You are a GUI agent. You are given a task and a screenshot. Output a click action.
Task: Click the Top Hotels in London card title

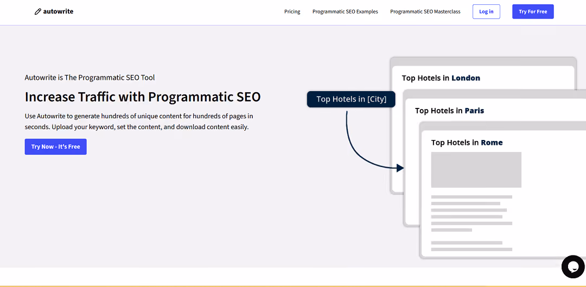441,78
